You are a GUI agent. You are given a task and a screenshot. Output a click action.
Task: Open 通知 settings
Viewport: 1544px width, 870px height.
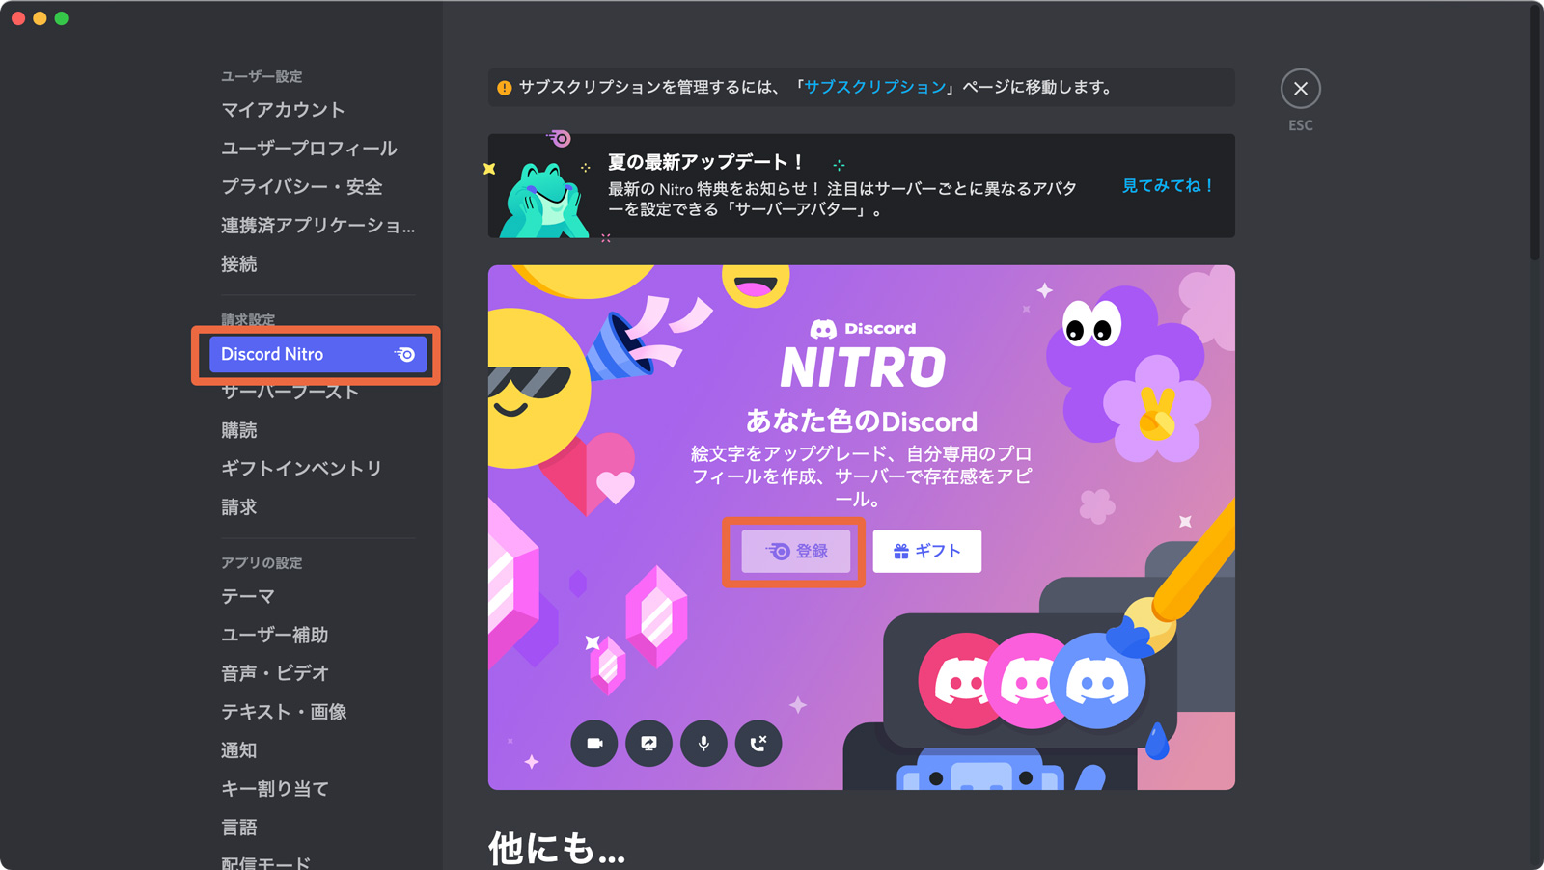click(238, 750)
